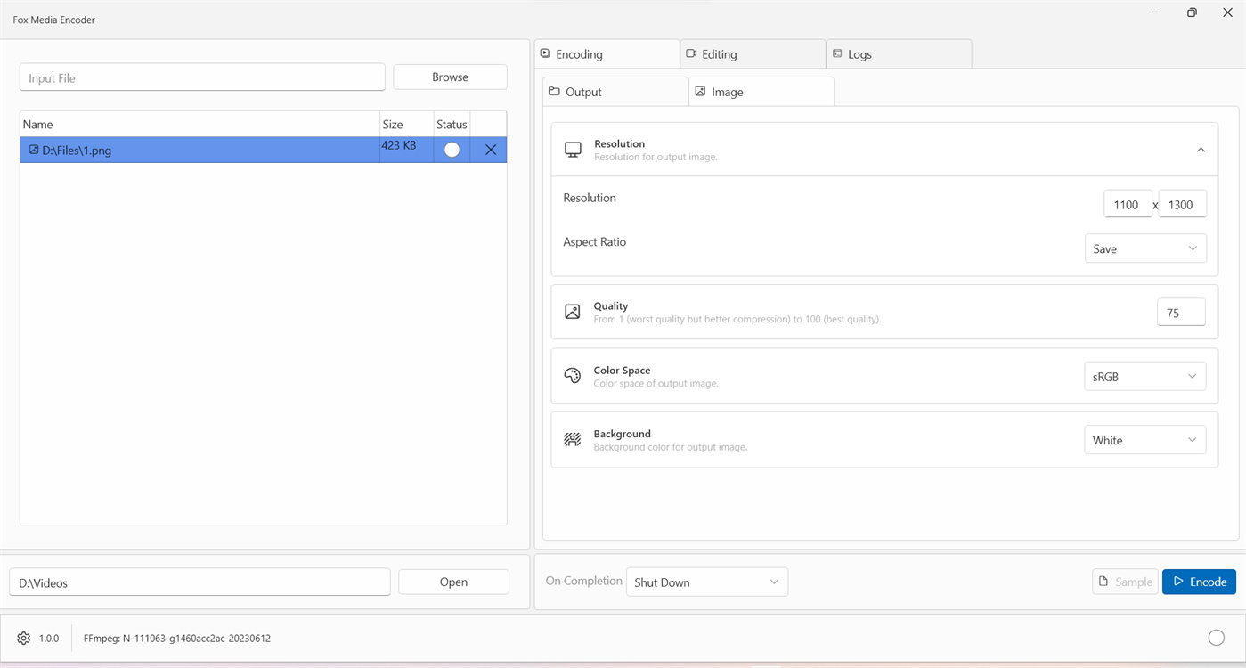Switch to the Encoding tab

tap(607, 54)
